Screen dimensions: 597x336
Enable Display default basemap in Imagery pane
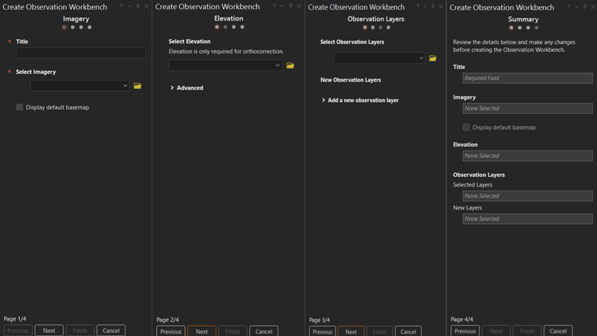(x=20, y=107)
